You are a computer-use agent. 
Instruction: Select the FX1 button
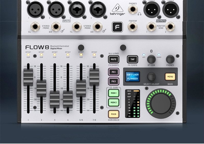(113, 72)
